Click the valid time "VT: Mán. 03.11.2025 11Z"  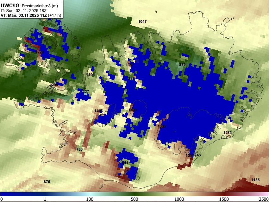[24, 15]
